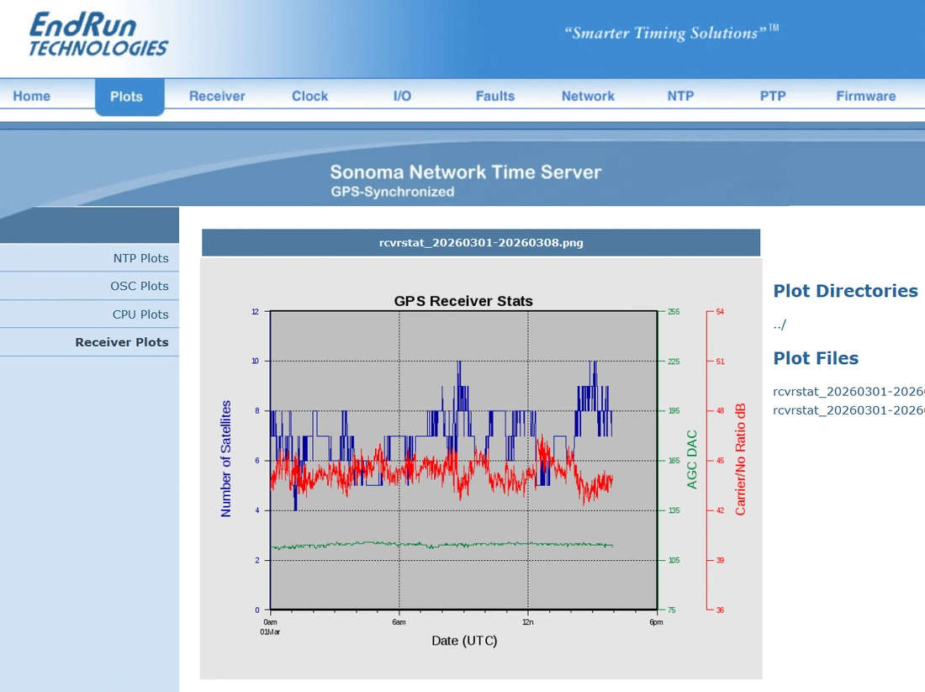
Task: Go to the Receiver tab
Action: (x=217, y=96)
